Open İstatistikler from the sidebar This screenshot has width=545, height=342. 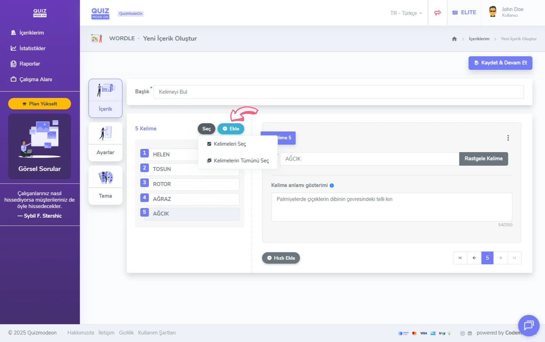(x=32, y=48)
